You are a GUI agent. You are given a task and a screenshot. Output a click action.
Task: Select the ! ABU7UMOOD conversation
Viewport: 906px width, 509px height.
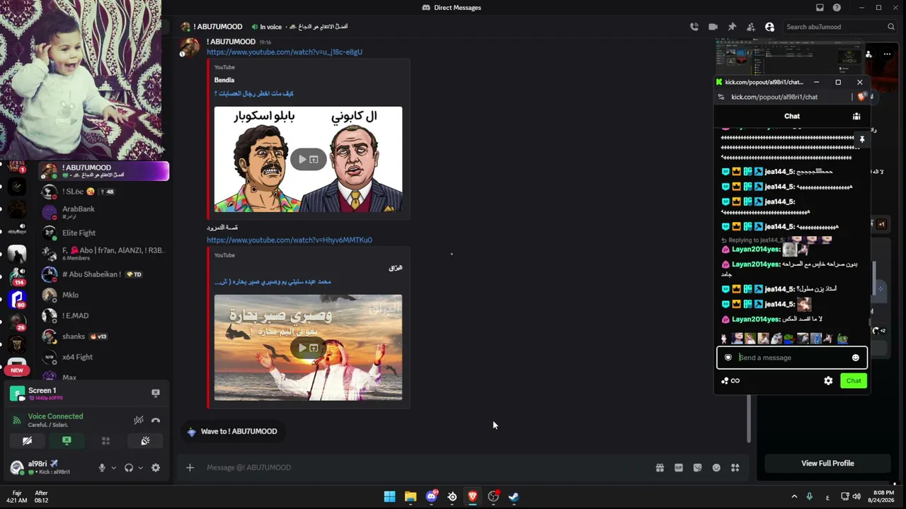(x=103, y=171)
